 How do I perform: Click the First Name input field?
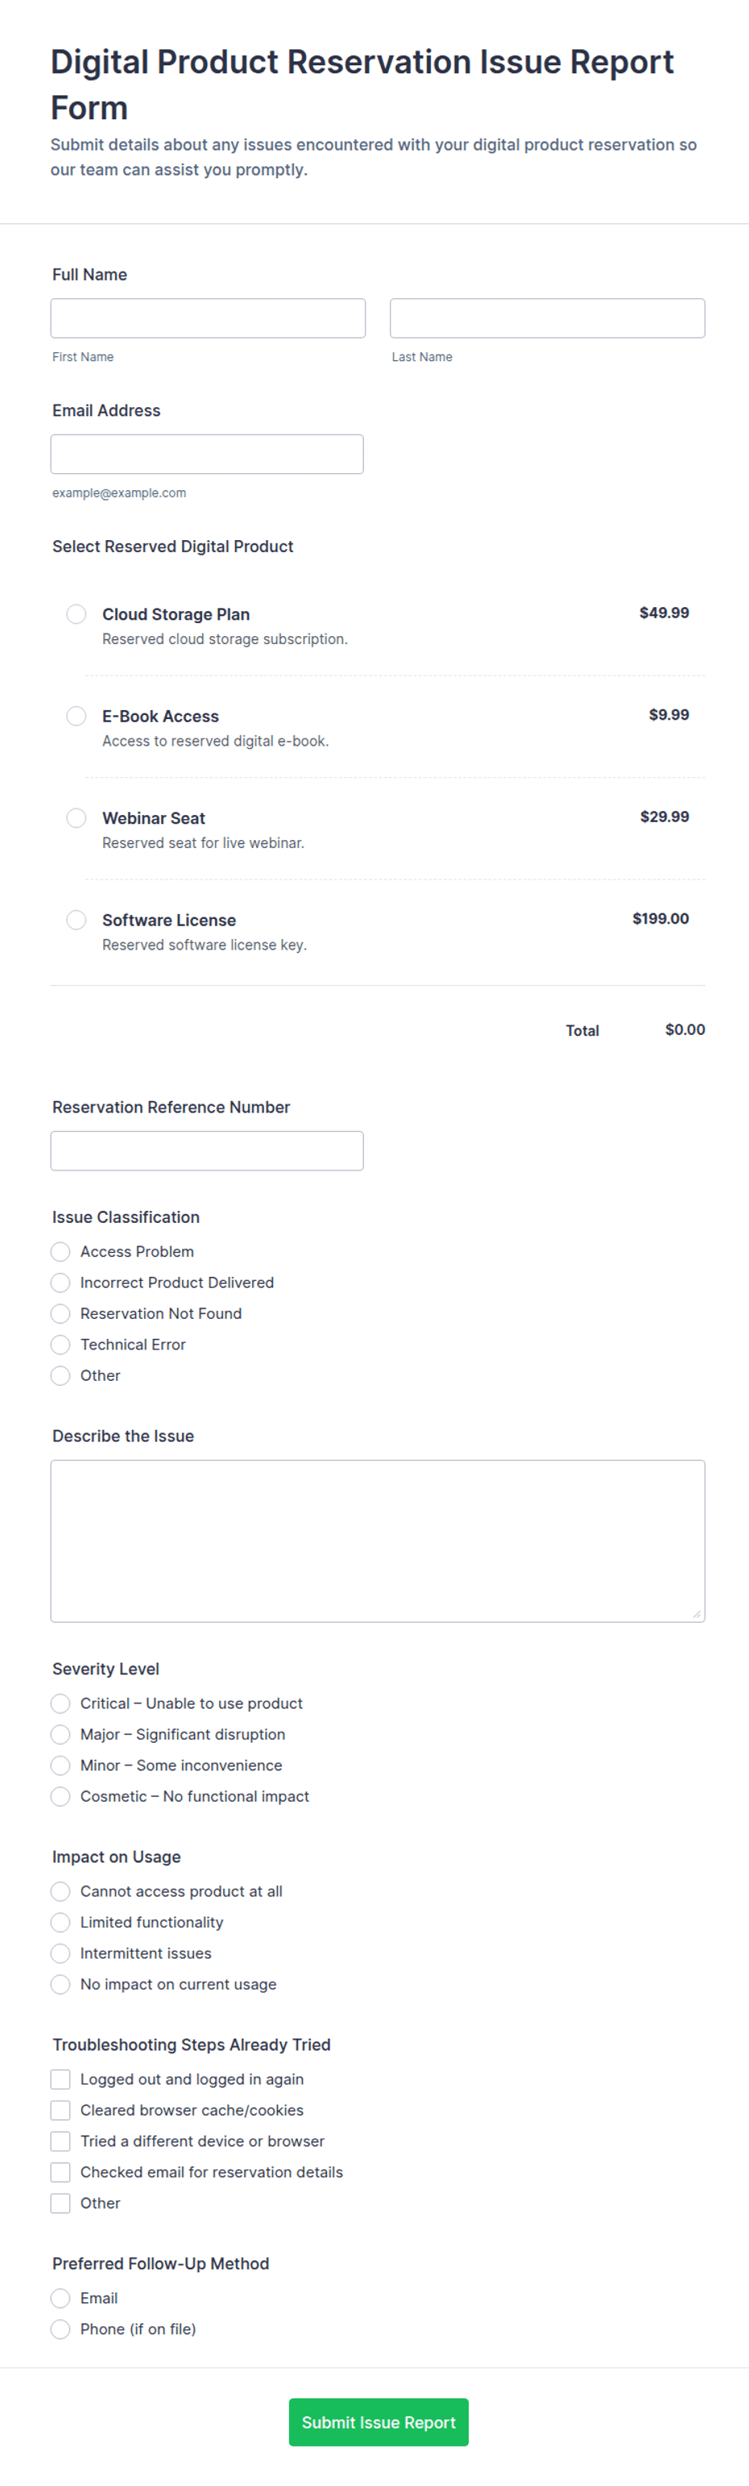tap(209, 318)
